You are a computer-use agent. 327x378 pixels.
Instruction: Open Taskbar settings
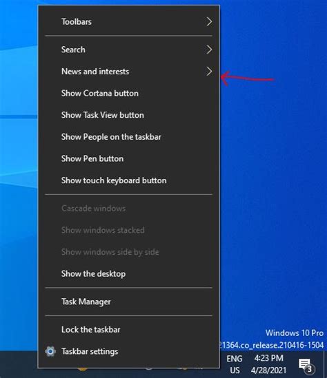click(x=128, y=351)
